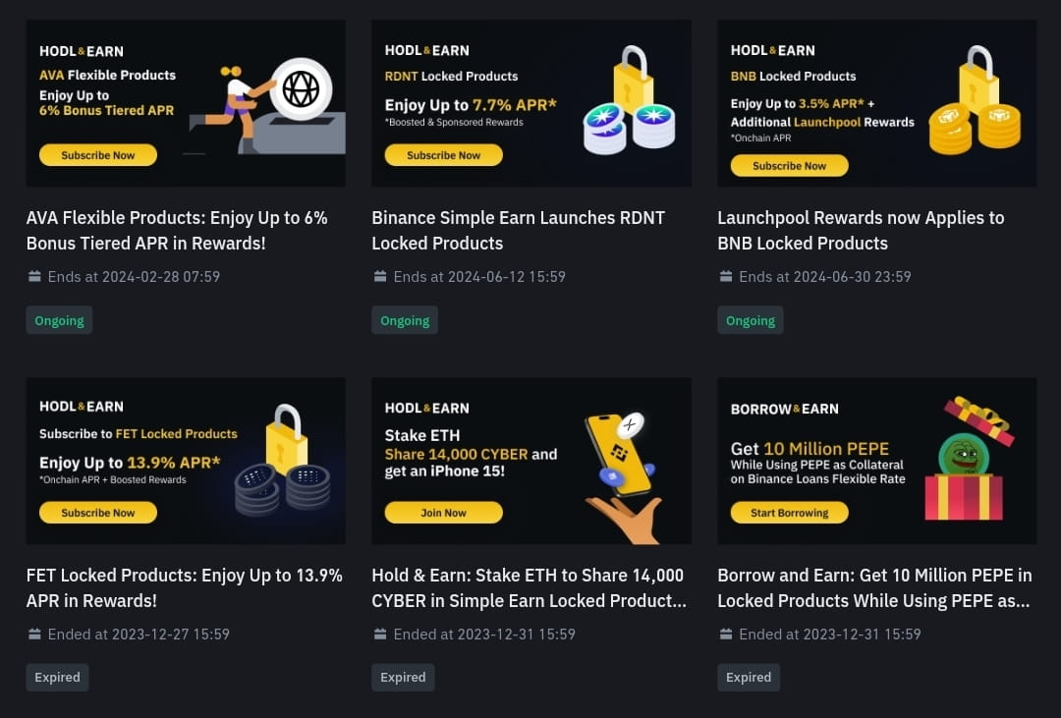
Task: Click Subscribe Now on the AVA Flexible Products banner
Action: pos(97,154)
